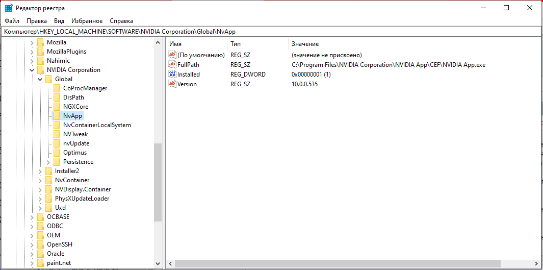Expand the OCBASE key
The width and height of the screenshot is (543, 270).
(x=32, y=217)
